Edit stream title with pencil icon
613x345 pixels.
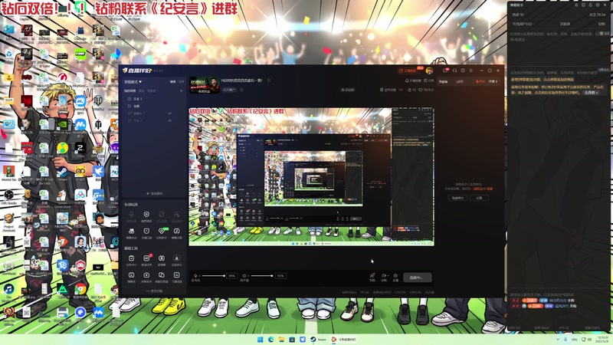click(269, 80)
